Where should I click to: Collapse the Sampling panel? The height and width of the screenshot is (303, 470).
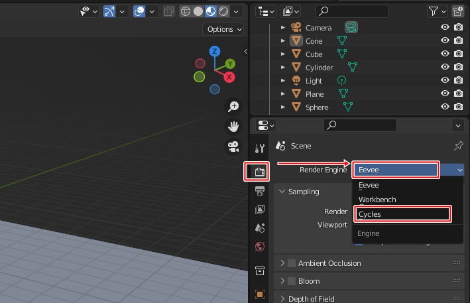point(282,192)
